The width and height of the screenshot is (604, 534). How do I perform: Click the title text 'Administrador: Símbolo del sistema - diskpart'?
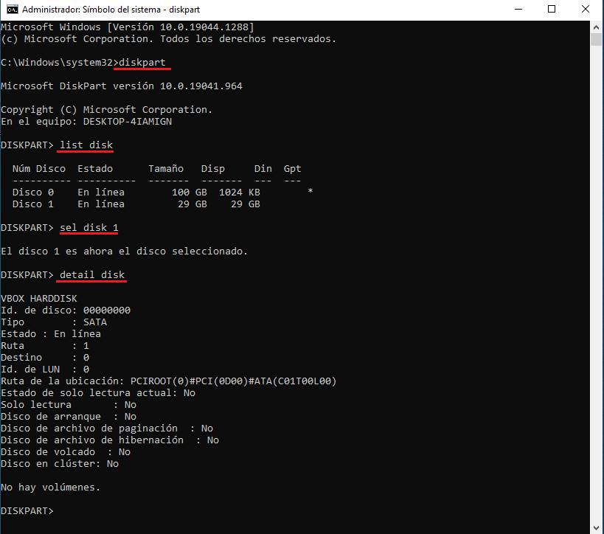[x=111, y=10]
